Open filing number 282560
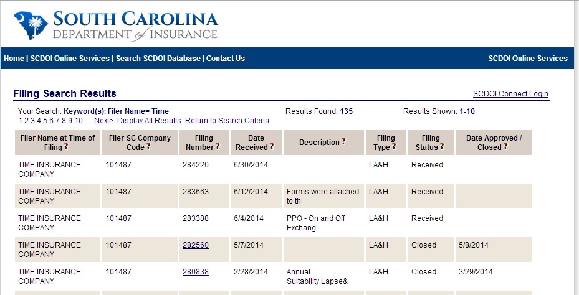 point(195,245)
